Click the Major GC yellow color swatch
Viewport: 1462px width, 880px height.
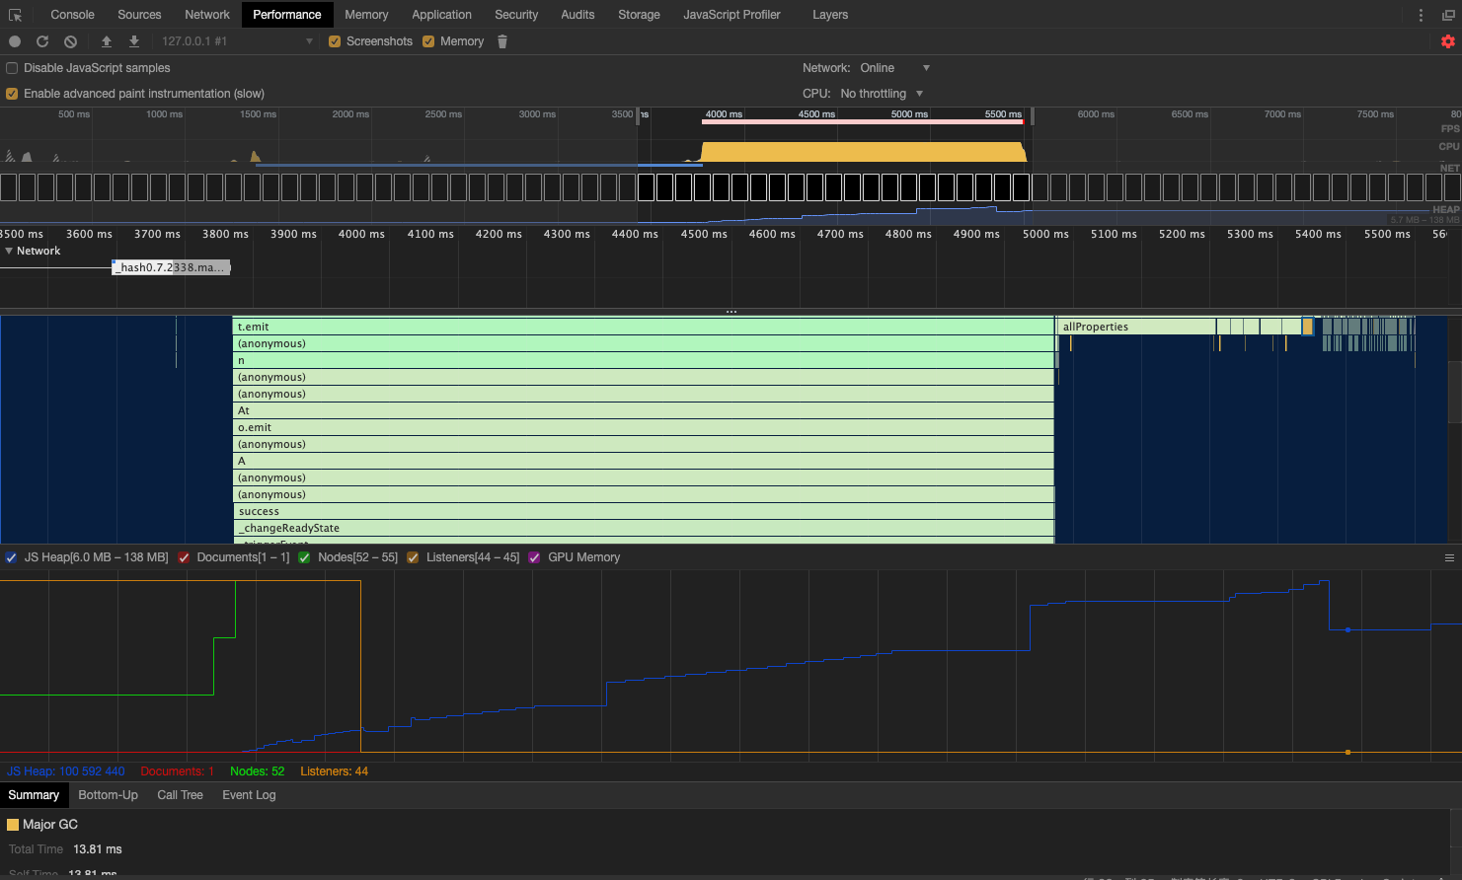pyautogui.click(x=13, y=825)
